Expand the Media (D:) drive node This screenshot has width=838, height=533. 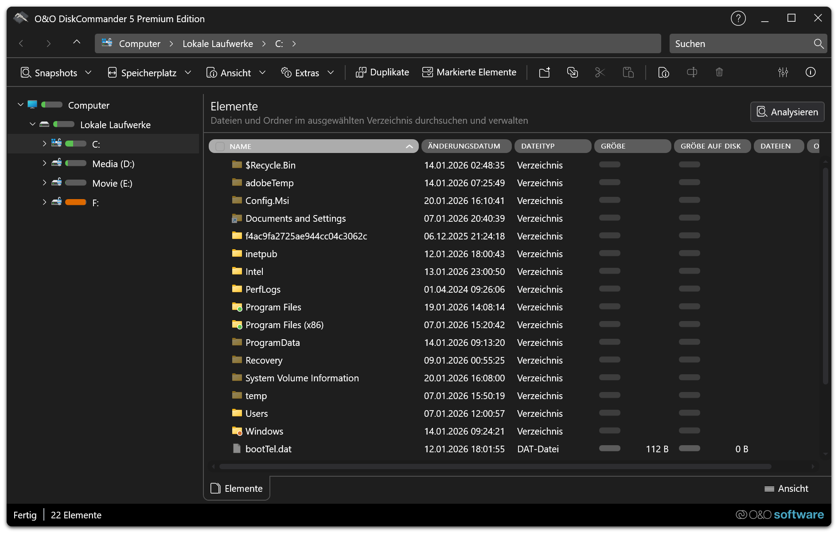point(44,164)
